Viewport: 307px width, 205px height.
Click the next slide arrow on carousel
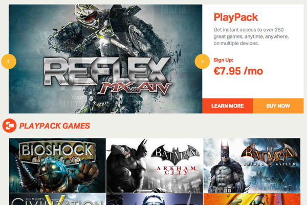pyautogui.click(x=202, y=61)
